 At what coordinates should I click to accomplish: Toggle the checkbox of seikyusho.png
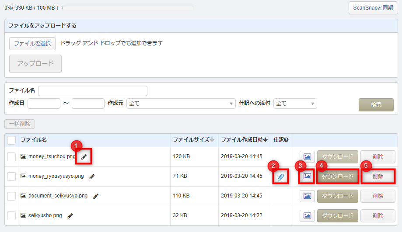pos(11,216)
